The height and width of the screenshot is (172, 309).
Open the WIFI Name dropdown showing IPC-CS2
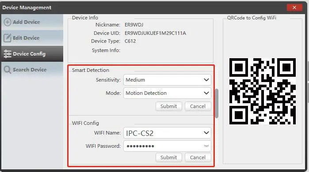(x=167, y=133)
